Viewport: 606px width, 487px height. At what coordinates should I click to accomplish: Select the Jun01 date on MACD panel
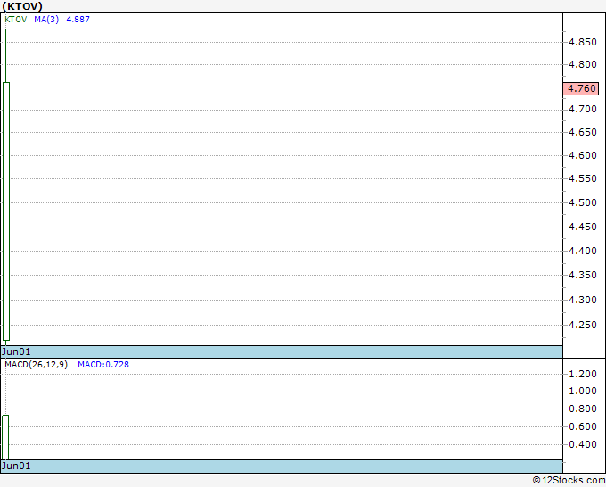(x=15, y=466)
